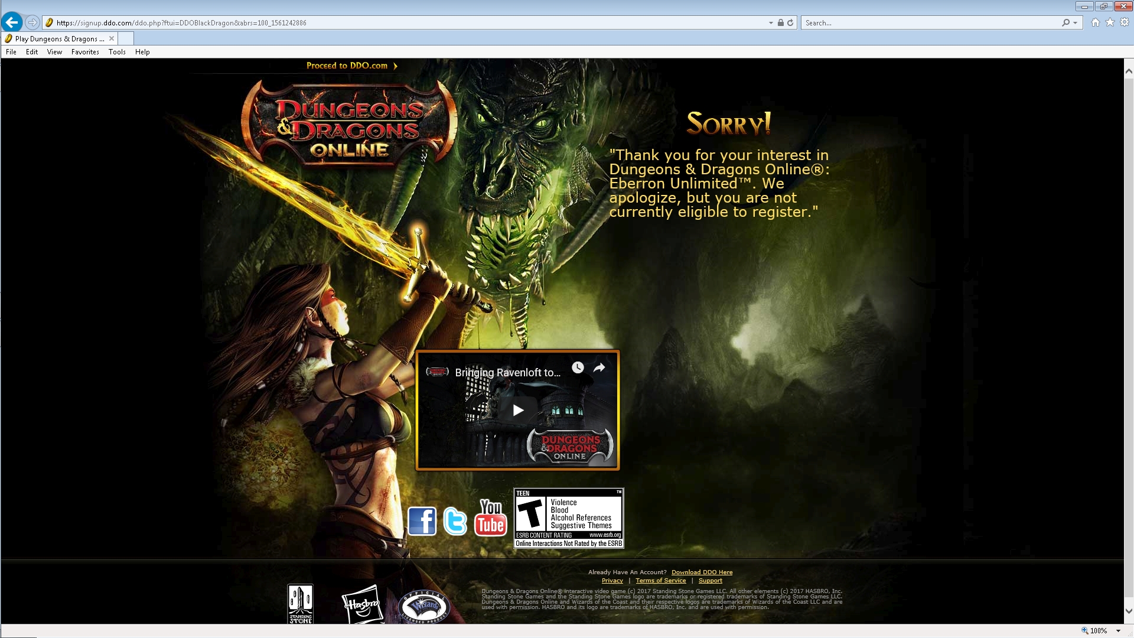This screenshot has height=638, width=1134.
Task: Click the channel avatar icon on video
Action: click(437, 372)
